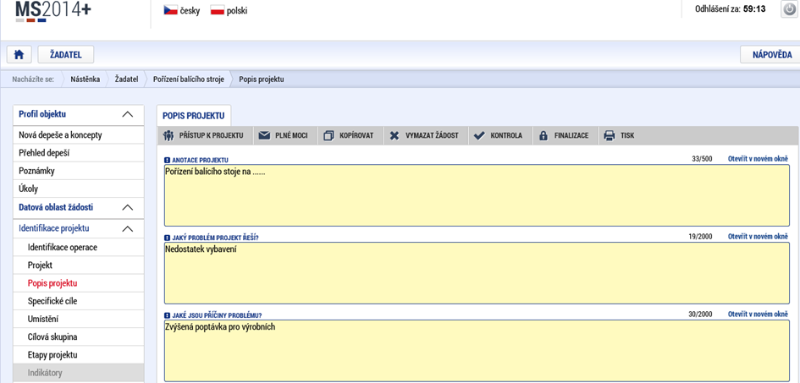This screenshot has height=383, width=800.
Task: Open Anotace projektu in new window link
Action: 759,159
